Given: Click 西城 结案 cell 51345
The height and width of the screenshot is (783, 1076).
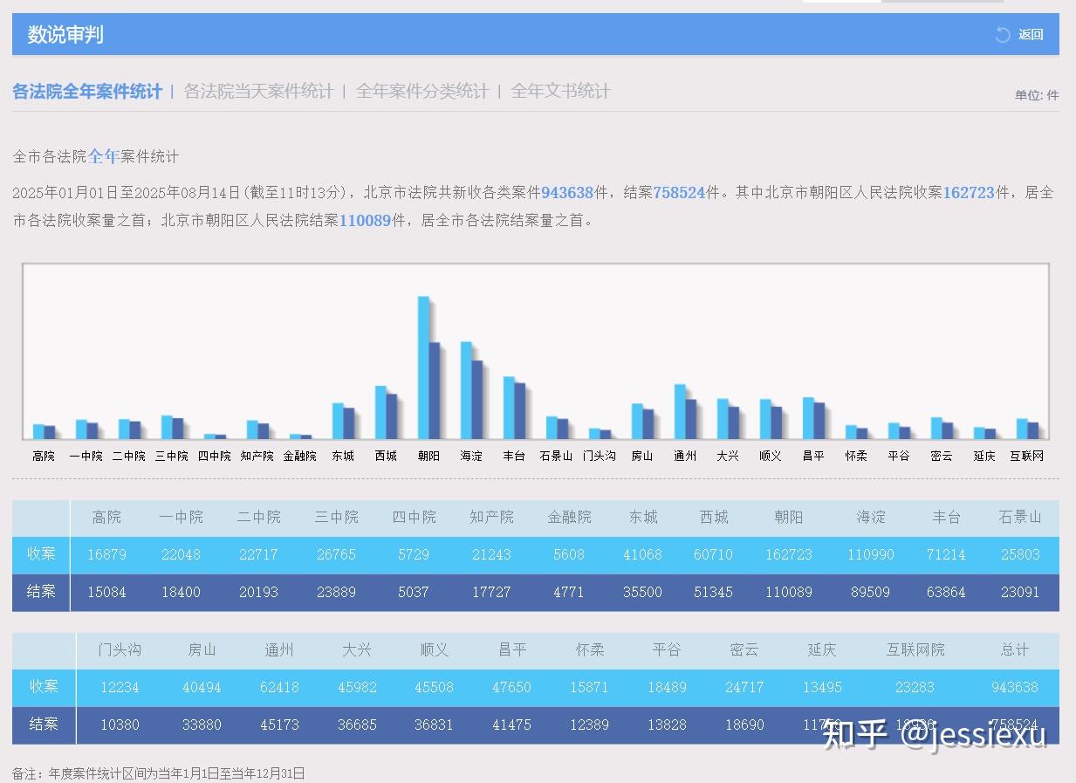Looking at the screenshot, I should pos(713,592).
